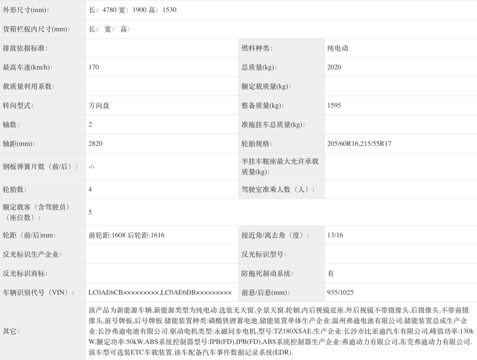Image resolution: width=477 pixels, height=360 pixels.
Task: Click the 钢板弹簧片数 value -/-
Action: coord(92,166)
